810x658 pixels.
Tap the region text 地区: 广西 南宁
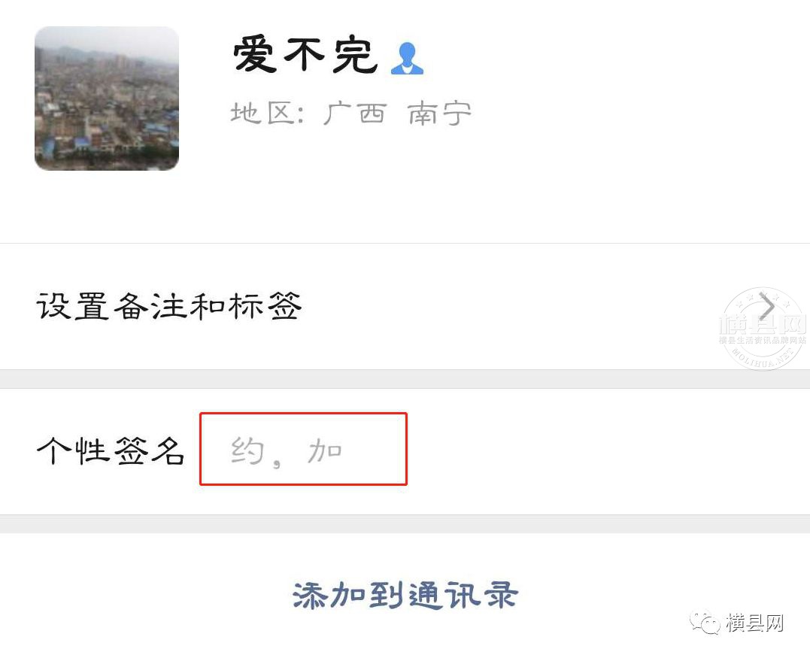[x=350, y=113]
